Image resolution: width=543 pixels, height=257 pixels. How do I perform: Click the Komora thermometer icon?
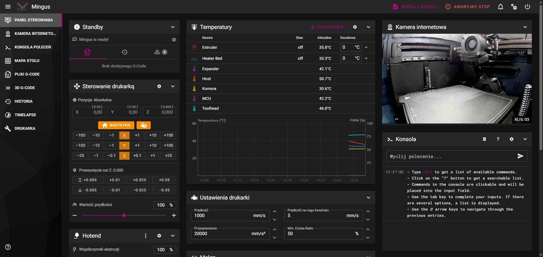click(194, 88)
